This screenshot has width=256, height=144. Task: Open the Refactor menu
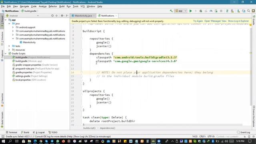53,6
